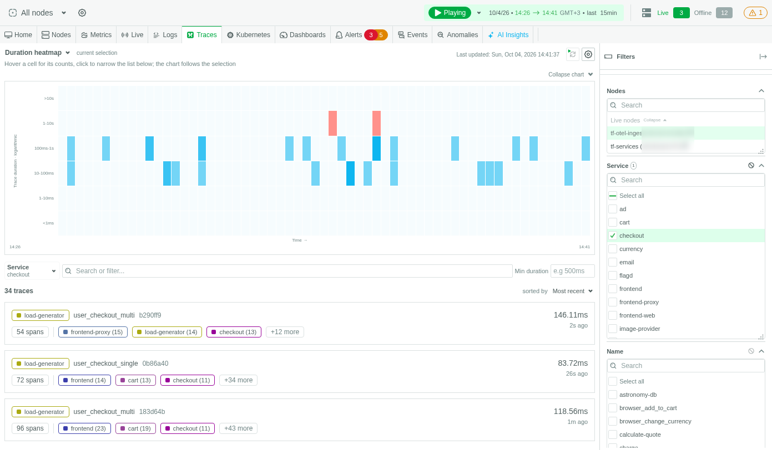Click the red critical alerts badge showing 3
This screenshot has height=450, width=772.
[371, 35]
